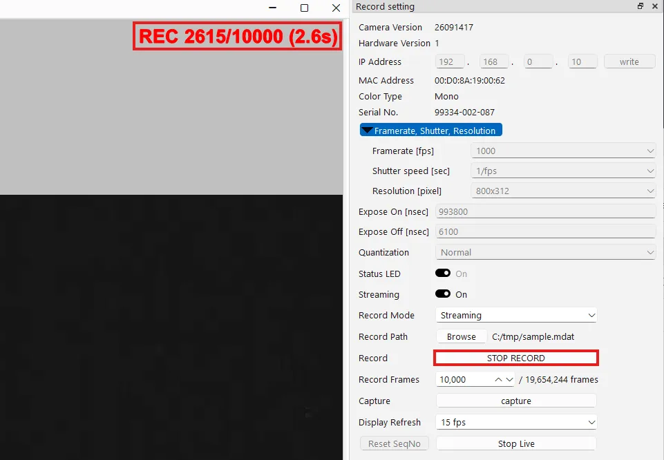Click the Expose Off [nsec] field
This screenshot has width=664, height=460.
[546, 231]
